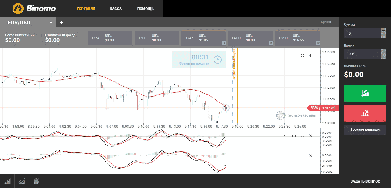This screenshot has height=188, width=391.
Task: Decrease the Время value with minus
Action: pyautogui.click(x=384, y=57)
